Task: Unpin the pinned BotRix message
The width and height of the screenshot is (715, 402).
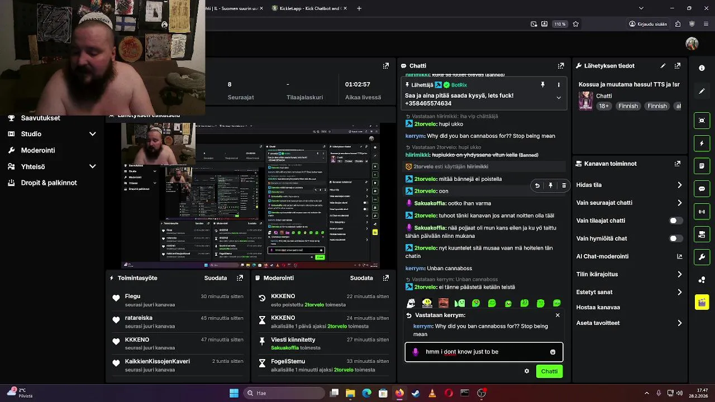Action: 542,85
